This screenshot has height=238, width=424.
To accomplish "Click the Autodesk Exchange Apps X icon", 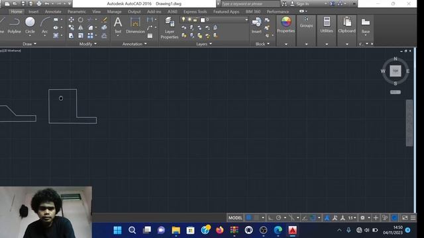I will pos(332,4).
